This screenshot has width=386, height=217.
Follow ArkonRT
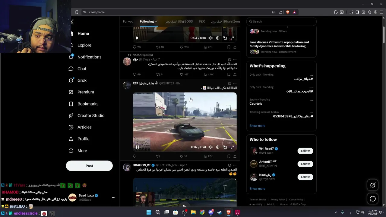tap(305, 164)
